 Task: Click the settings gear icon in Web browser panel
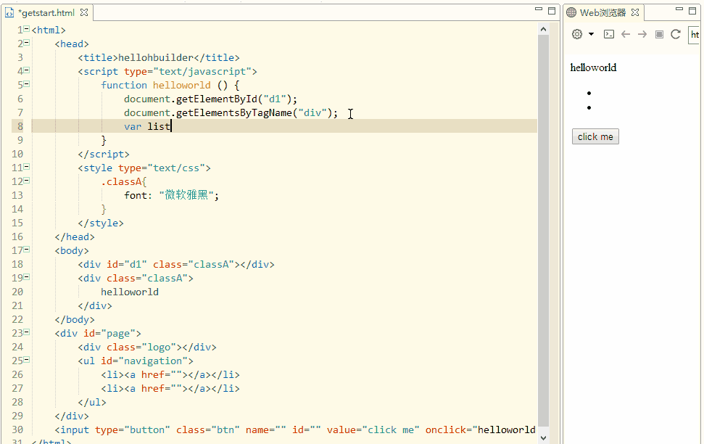tap(577, 34)
